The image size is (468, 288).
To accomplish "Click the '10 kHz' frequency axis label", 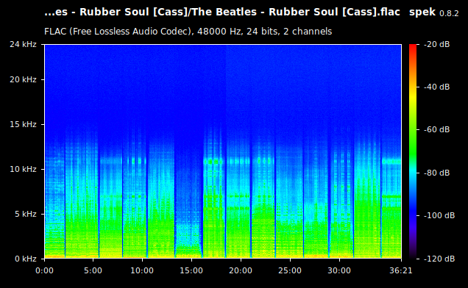I will [x=23, y=169].
